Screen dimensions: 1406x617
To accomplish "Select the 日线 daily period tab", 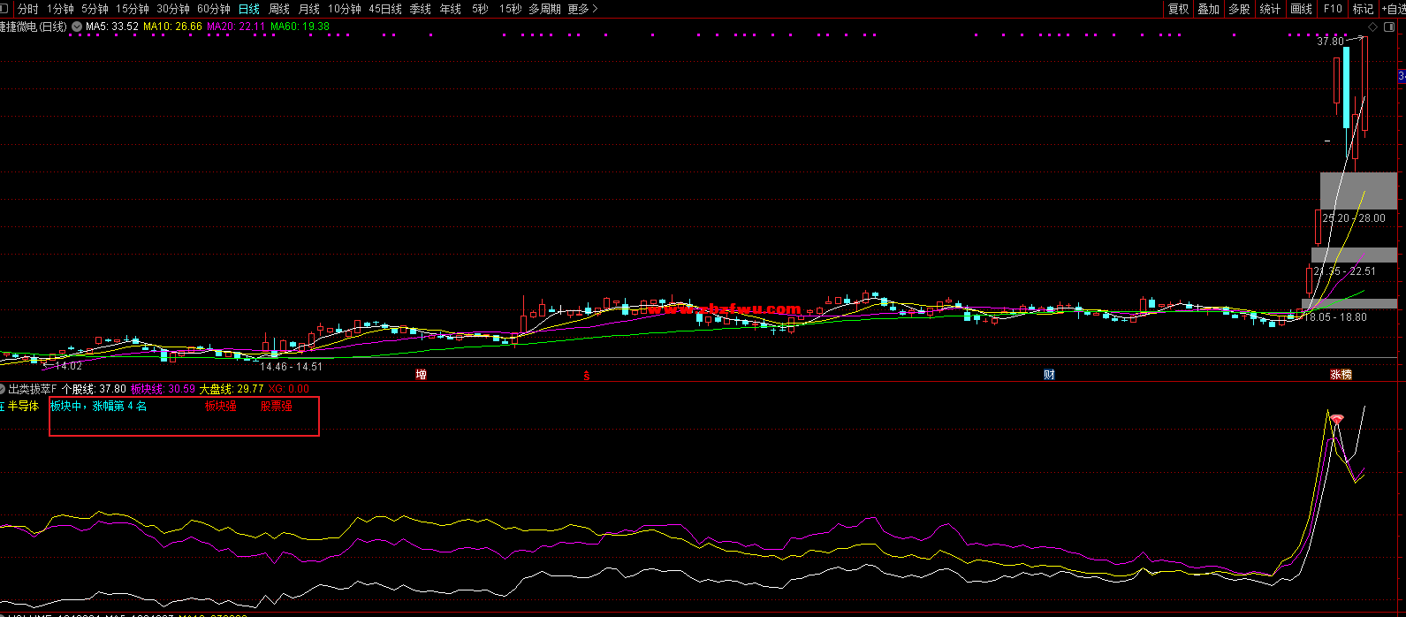I will (249, 9).
